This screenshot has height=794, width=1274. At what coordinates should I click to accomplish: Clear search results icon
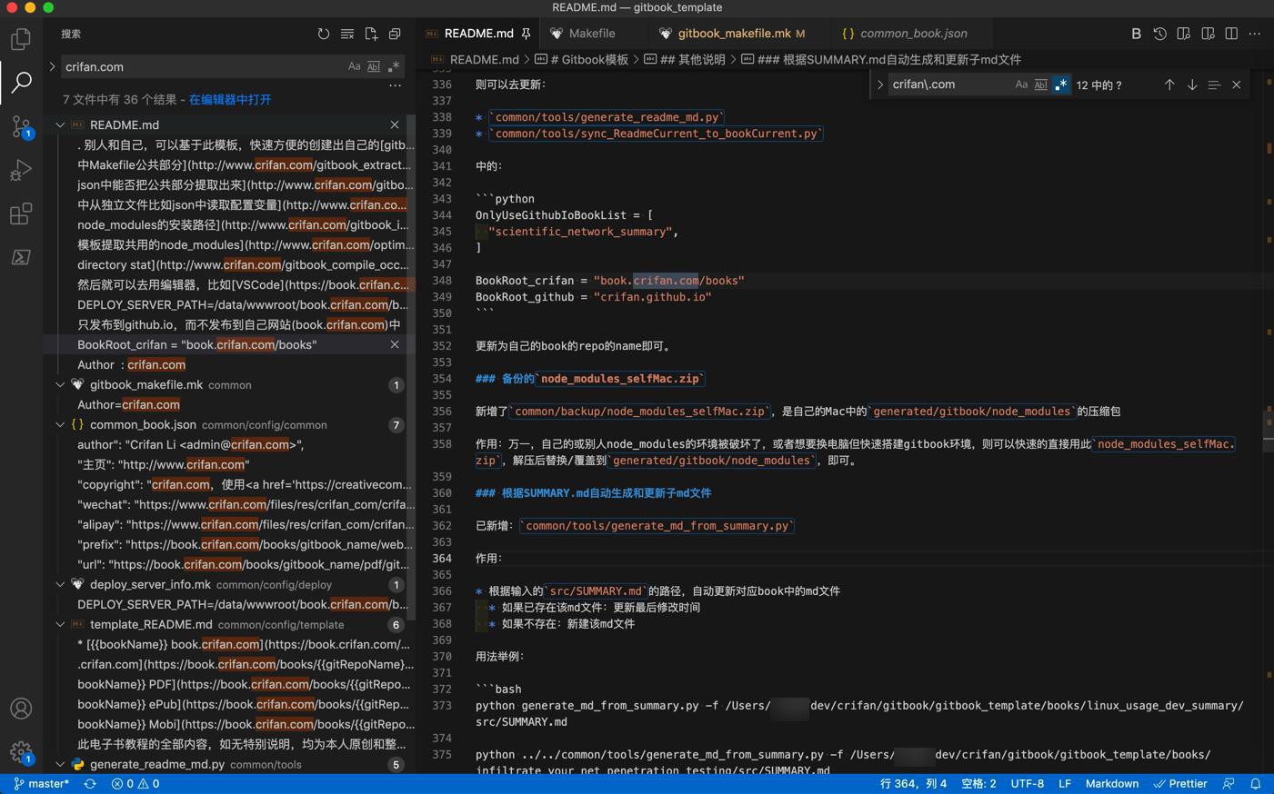click(347, 35)
